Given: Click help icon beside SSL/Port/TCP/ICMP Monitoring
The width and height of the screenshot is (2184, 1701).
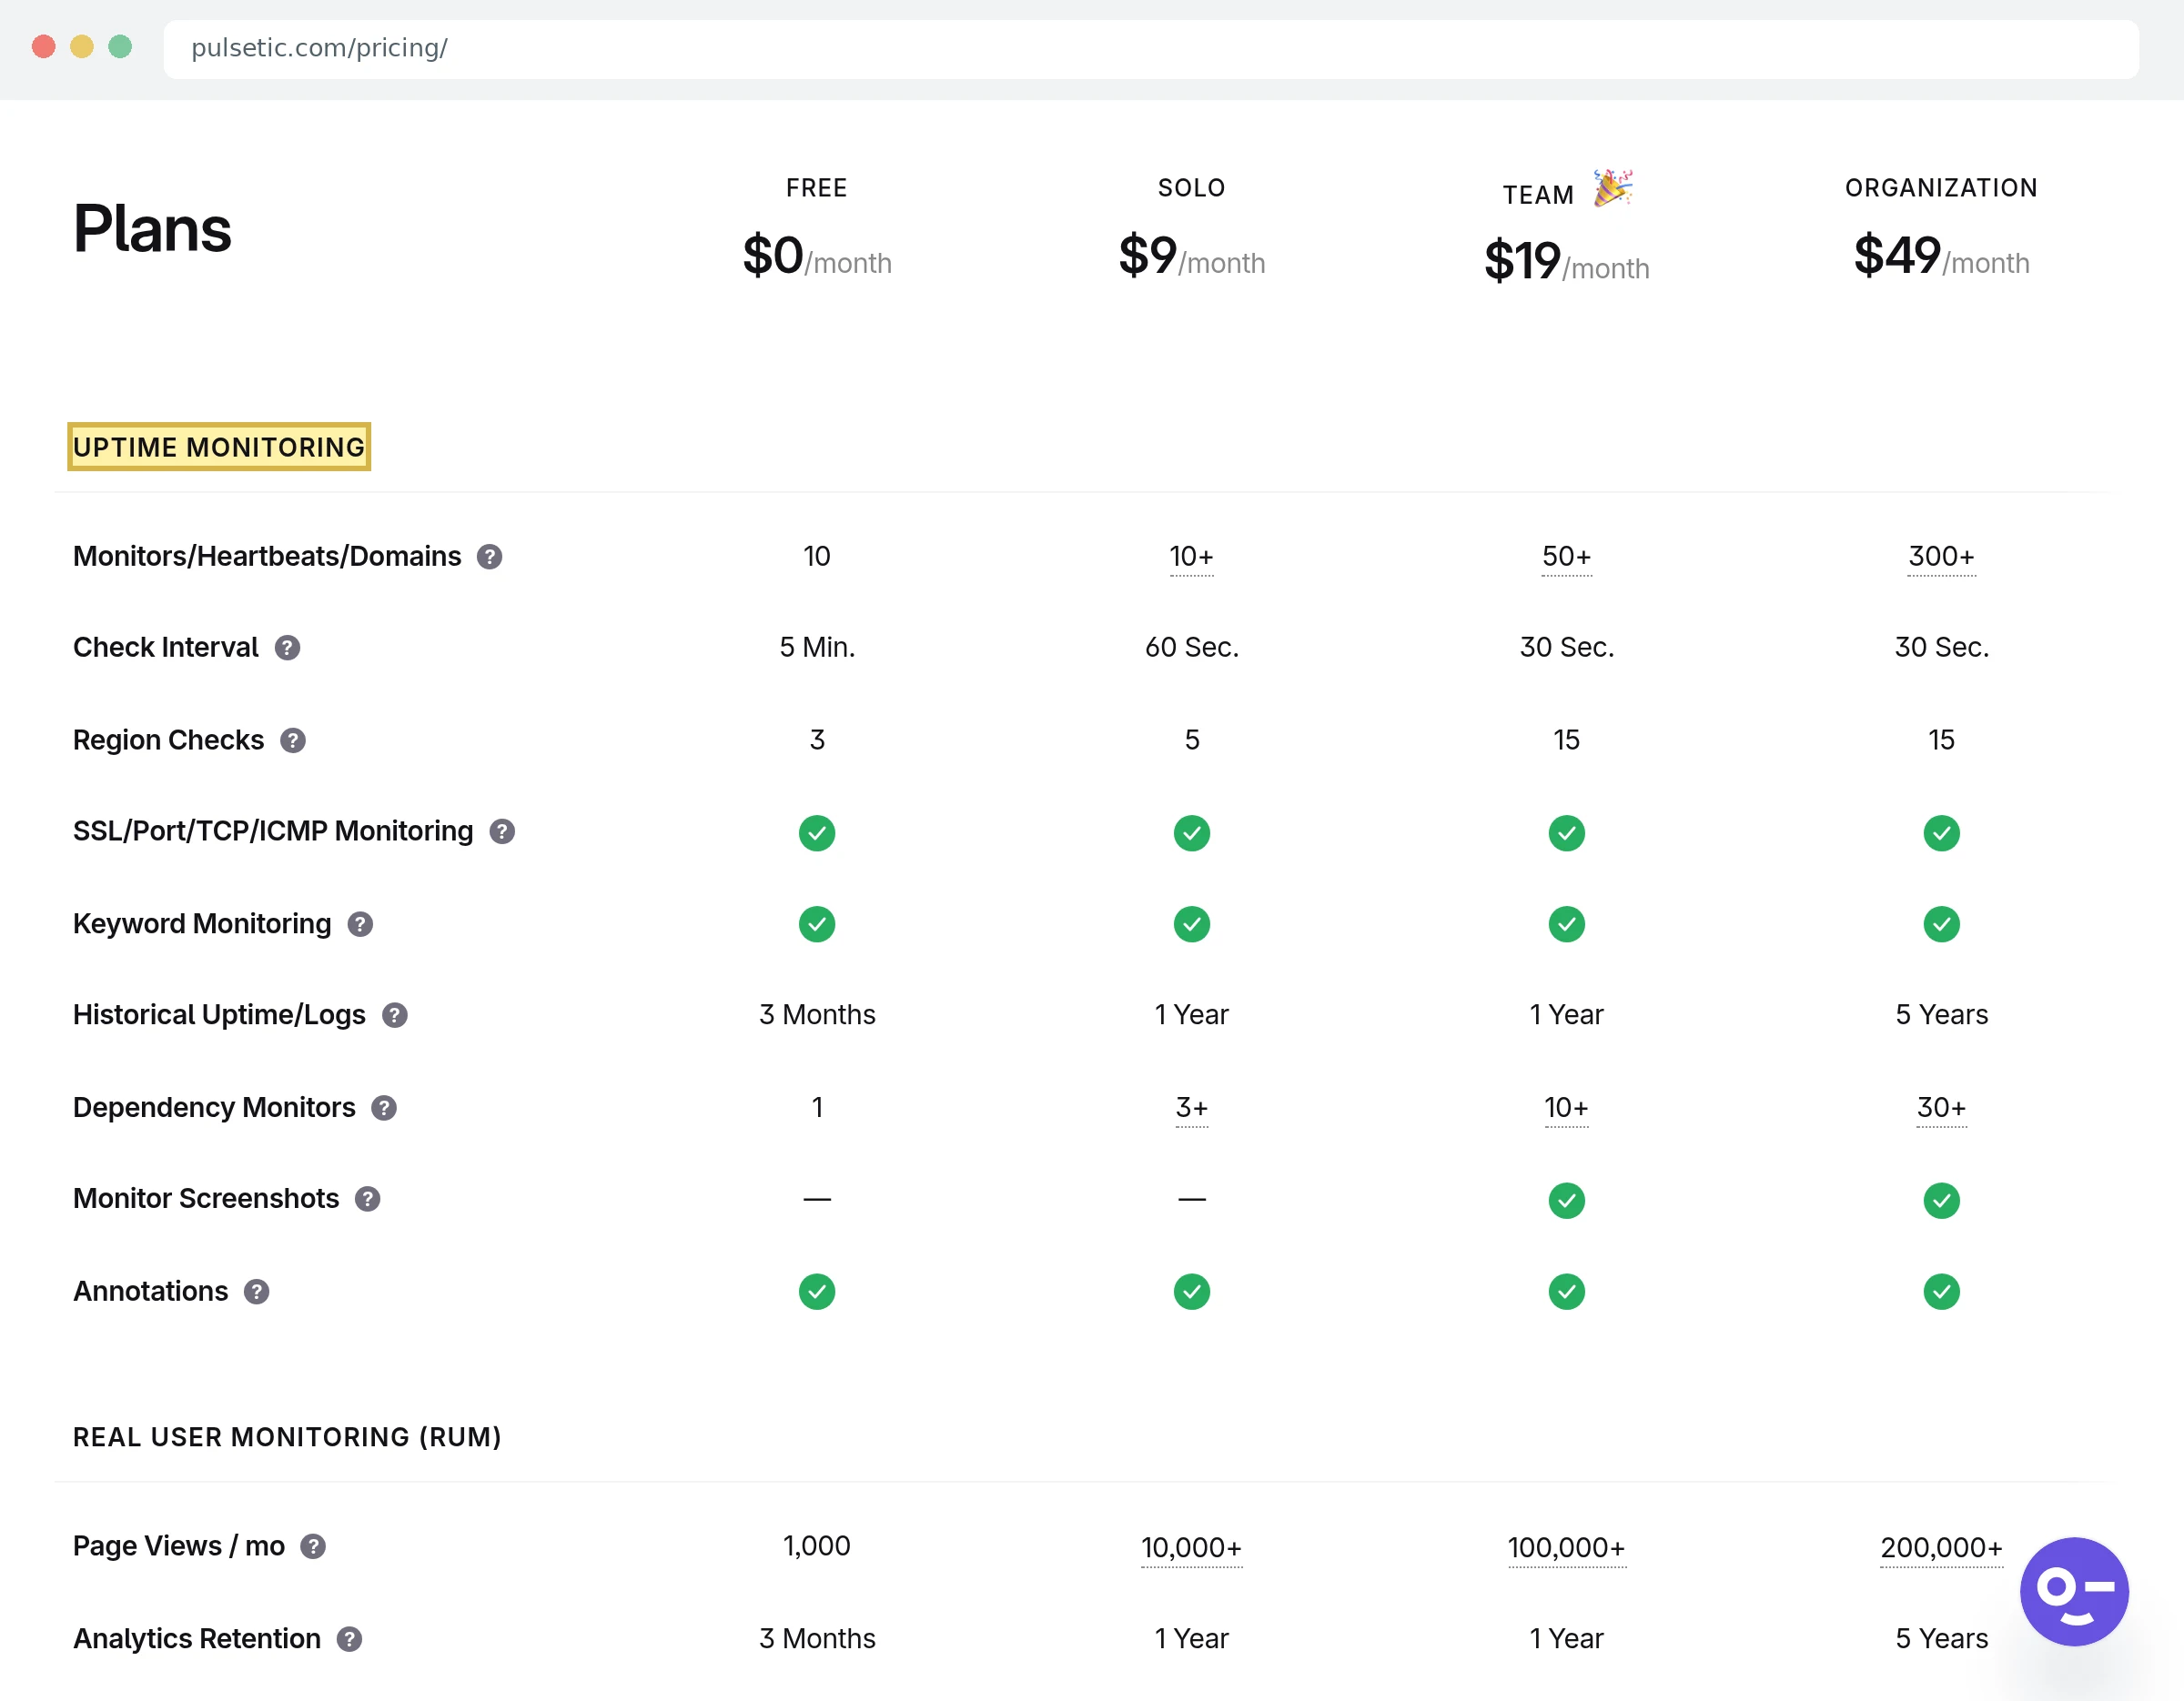Looking at the screenshot, I should pos(502,831).
